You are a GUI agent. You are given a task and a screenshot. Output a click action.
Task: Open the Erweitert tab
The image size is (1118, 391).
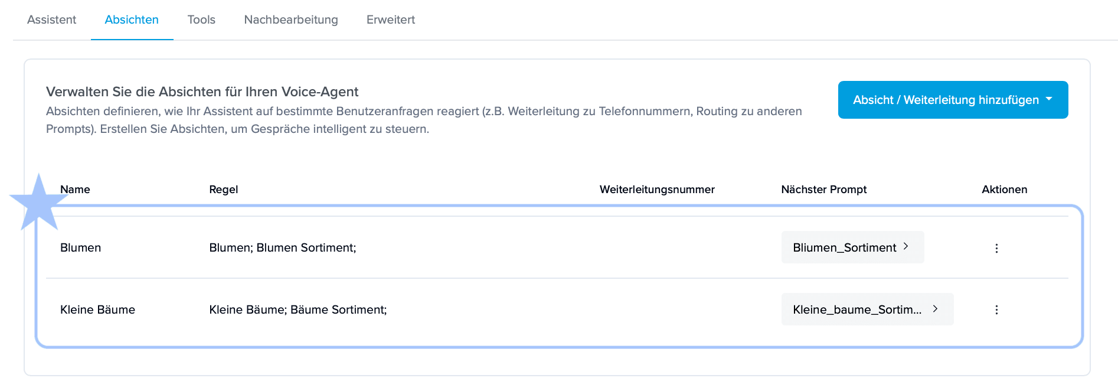click(x=391, y=19)
